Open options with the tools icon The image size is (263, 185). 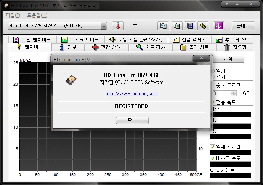[x=203, y=26]
